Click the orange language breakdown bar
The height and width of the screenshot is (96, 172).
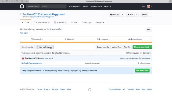pyautogui.click(x=86, y=42)
